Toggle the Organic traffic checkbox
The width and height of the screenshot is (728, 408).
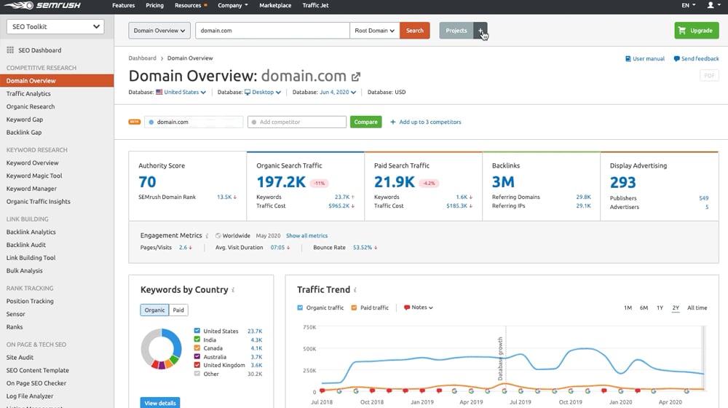[x=300, y=307]
